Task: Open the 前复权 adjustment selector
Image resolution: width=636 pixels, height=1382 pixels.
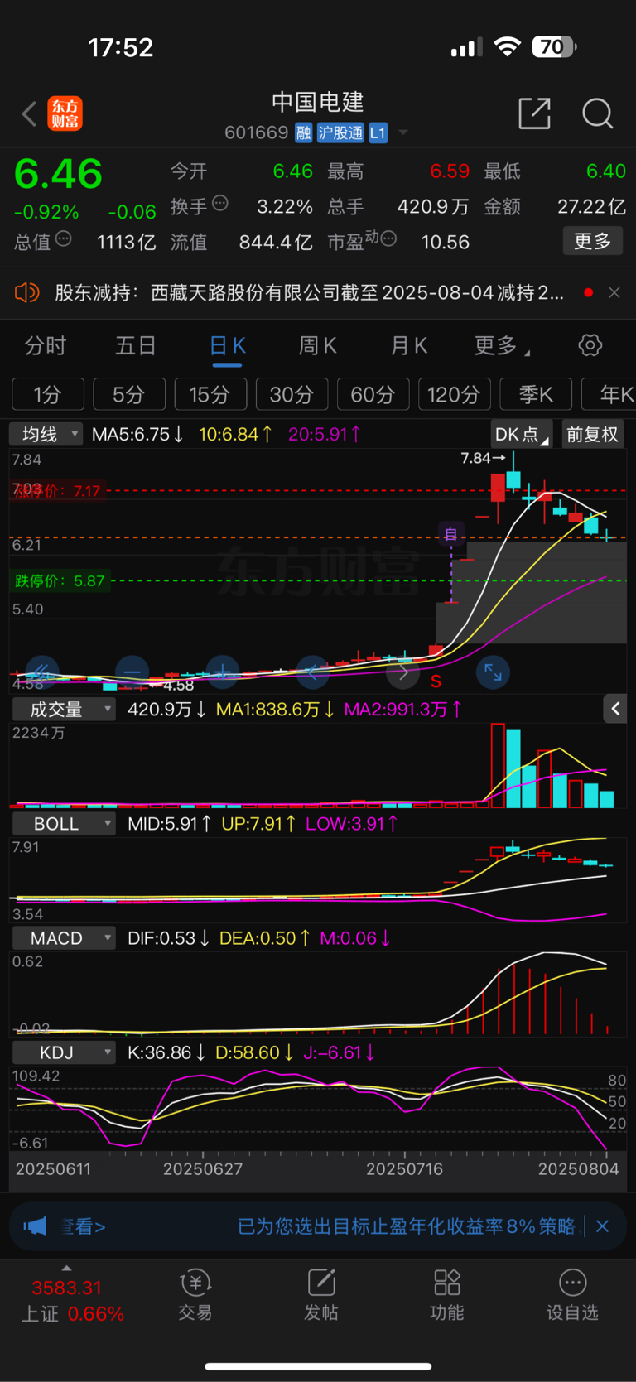Action: point(592,435)
